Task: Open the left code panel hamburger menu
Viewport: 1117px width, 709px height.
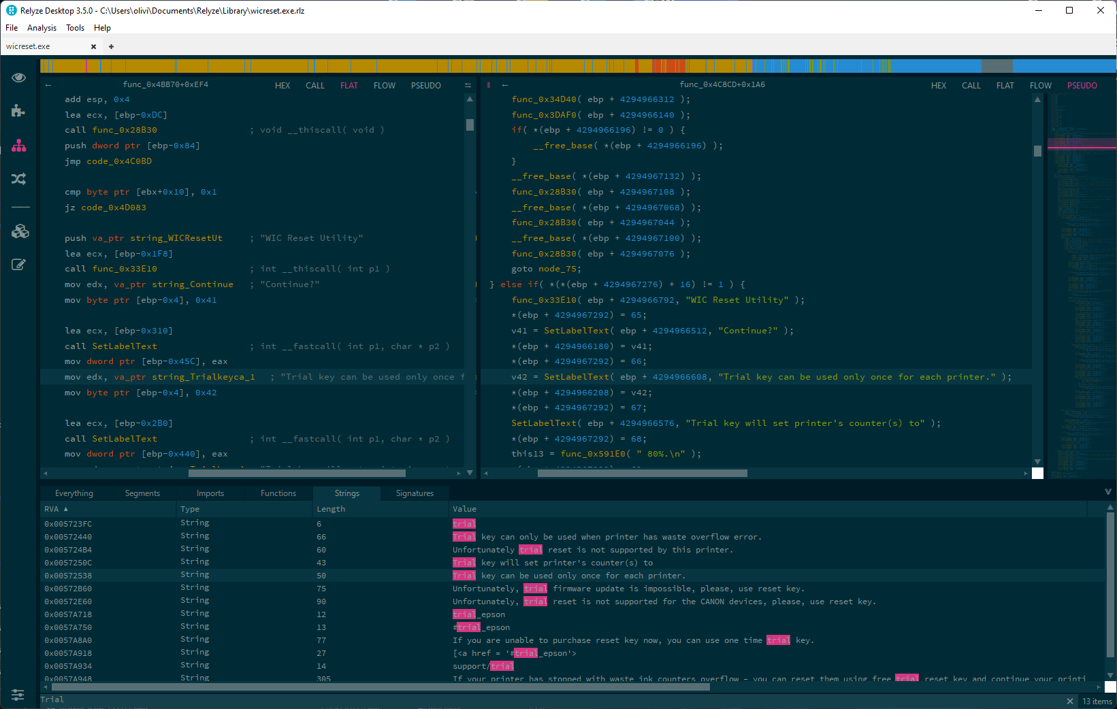Action: click(468, 85)
